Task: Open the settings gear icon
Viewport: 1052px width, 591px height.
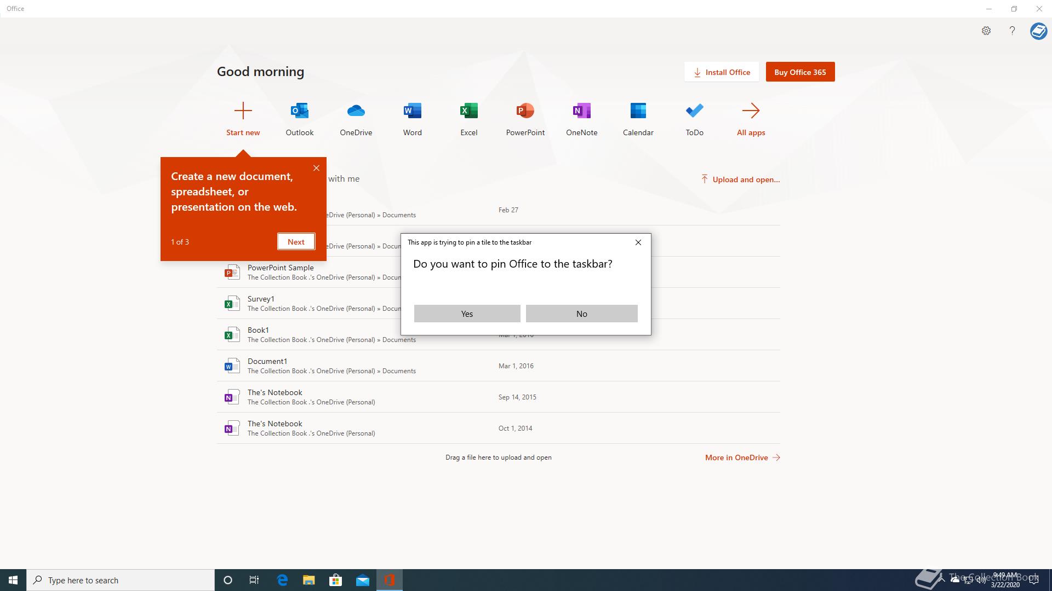Action: [986, 31]
